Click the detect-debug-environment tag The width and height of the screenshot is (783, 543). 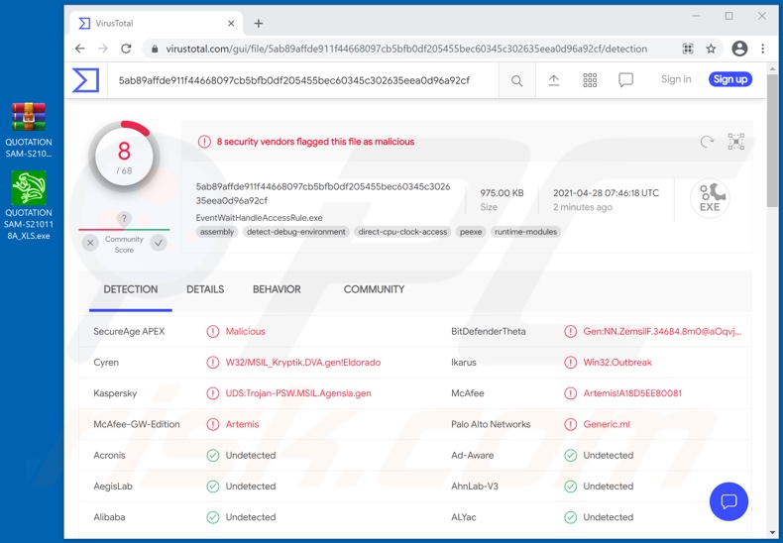pos(296,232)
